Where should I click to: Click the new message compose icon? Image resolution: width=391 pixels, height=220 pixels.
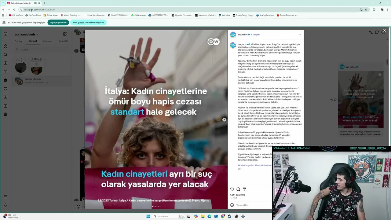65,34
